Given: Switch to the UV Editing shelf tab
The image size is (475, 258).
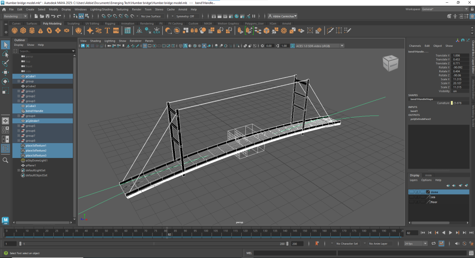Looking at the screenshot, I should 91,24.
